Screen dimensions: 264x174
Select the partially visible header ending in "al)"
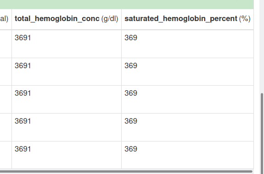click(6, 19)
